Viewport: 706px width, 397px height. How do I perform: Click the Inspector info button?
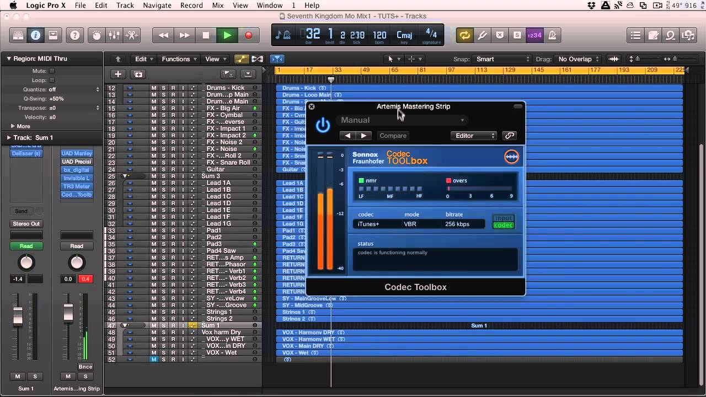pyautogui.click(x=35, y=35)
